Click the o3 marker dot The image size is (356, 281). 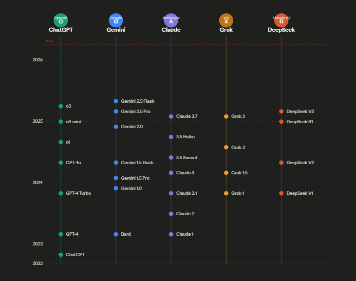pos(61,106)
